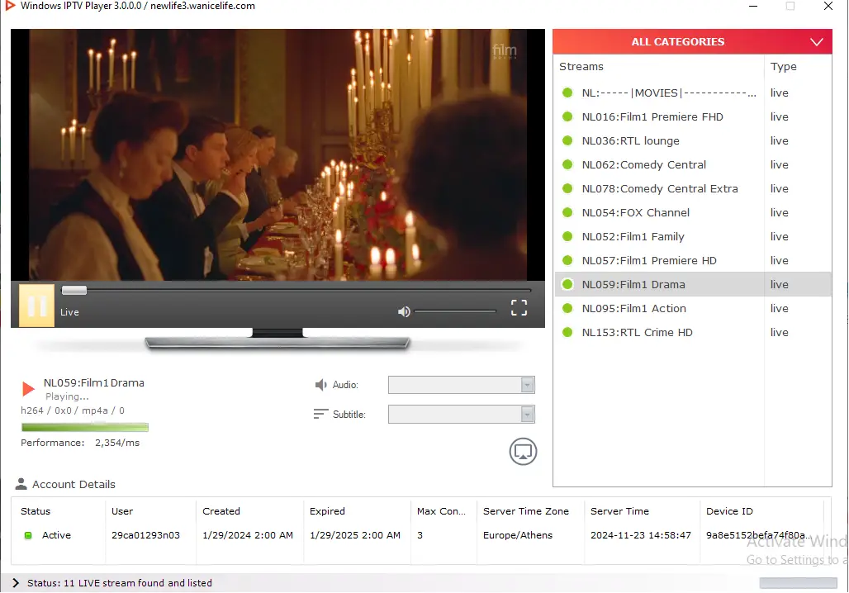
Task: Select NL052:Film1 Family stream
Action: coord(693,236)
